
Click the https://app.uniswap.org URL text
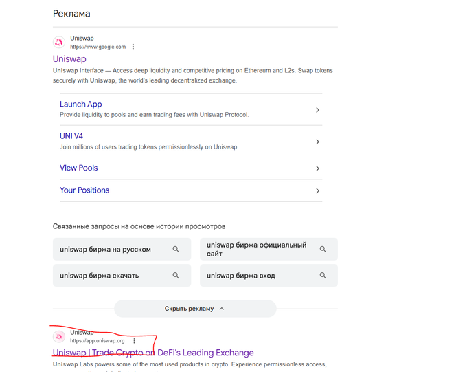[98, 340]
